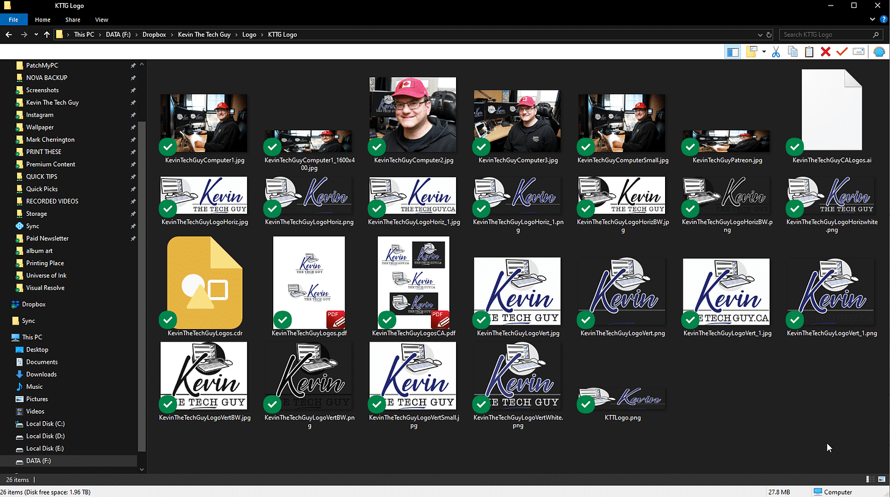Select PatchMyPC in quick access

click(42, 65)
